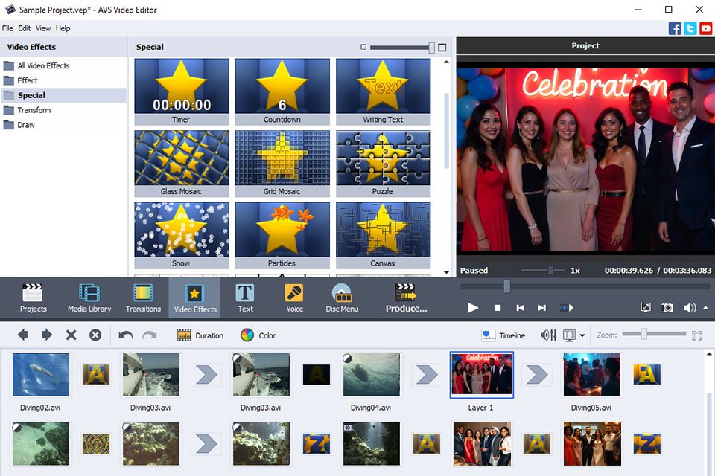The height and width of the screenshot is (476, 715).
Task: Switch to the Transitions panel
Action: (143, 297)
